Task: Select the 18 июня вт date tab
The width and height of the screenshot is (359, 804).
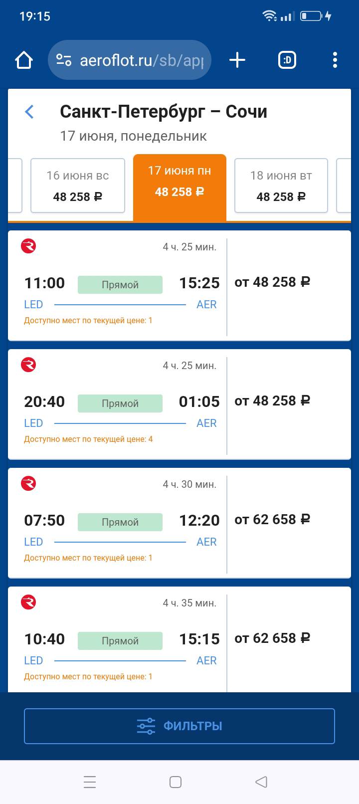Action: point(281,186)
